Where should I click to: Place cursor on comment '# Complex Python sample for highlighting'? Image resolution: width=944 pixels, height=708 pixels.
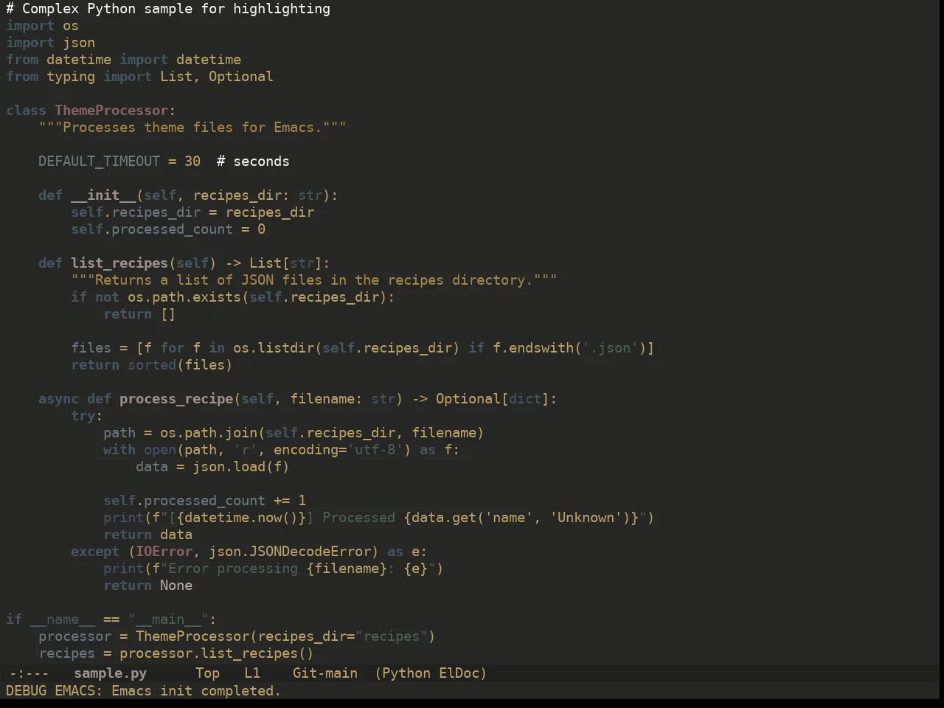click(x=168, y=9)
